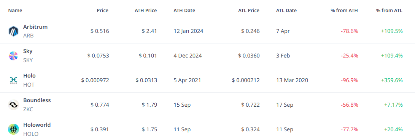Screen dimensions: 415x140
Task: Click the Arbitrum coin logo icon
Action: [13, 31]
